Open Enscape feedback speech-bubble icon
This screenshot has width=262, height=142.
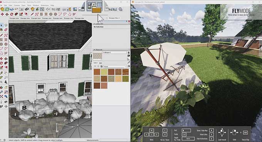tap(64, 9)
